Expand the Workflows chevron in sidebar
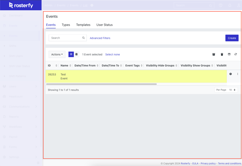Viewport: 242px width, 166px height. 36,127
